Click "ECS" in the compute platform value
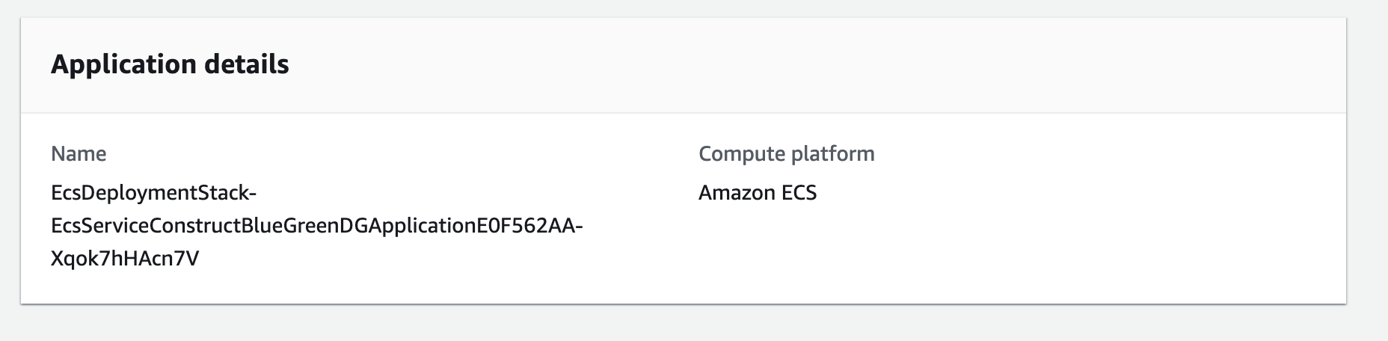This screenshot has height=341, width=1388. point(799,193)
